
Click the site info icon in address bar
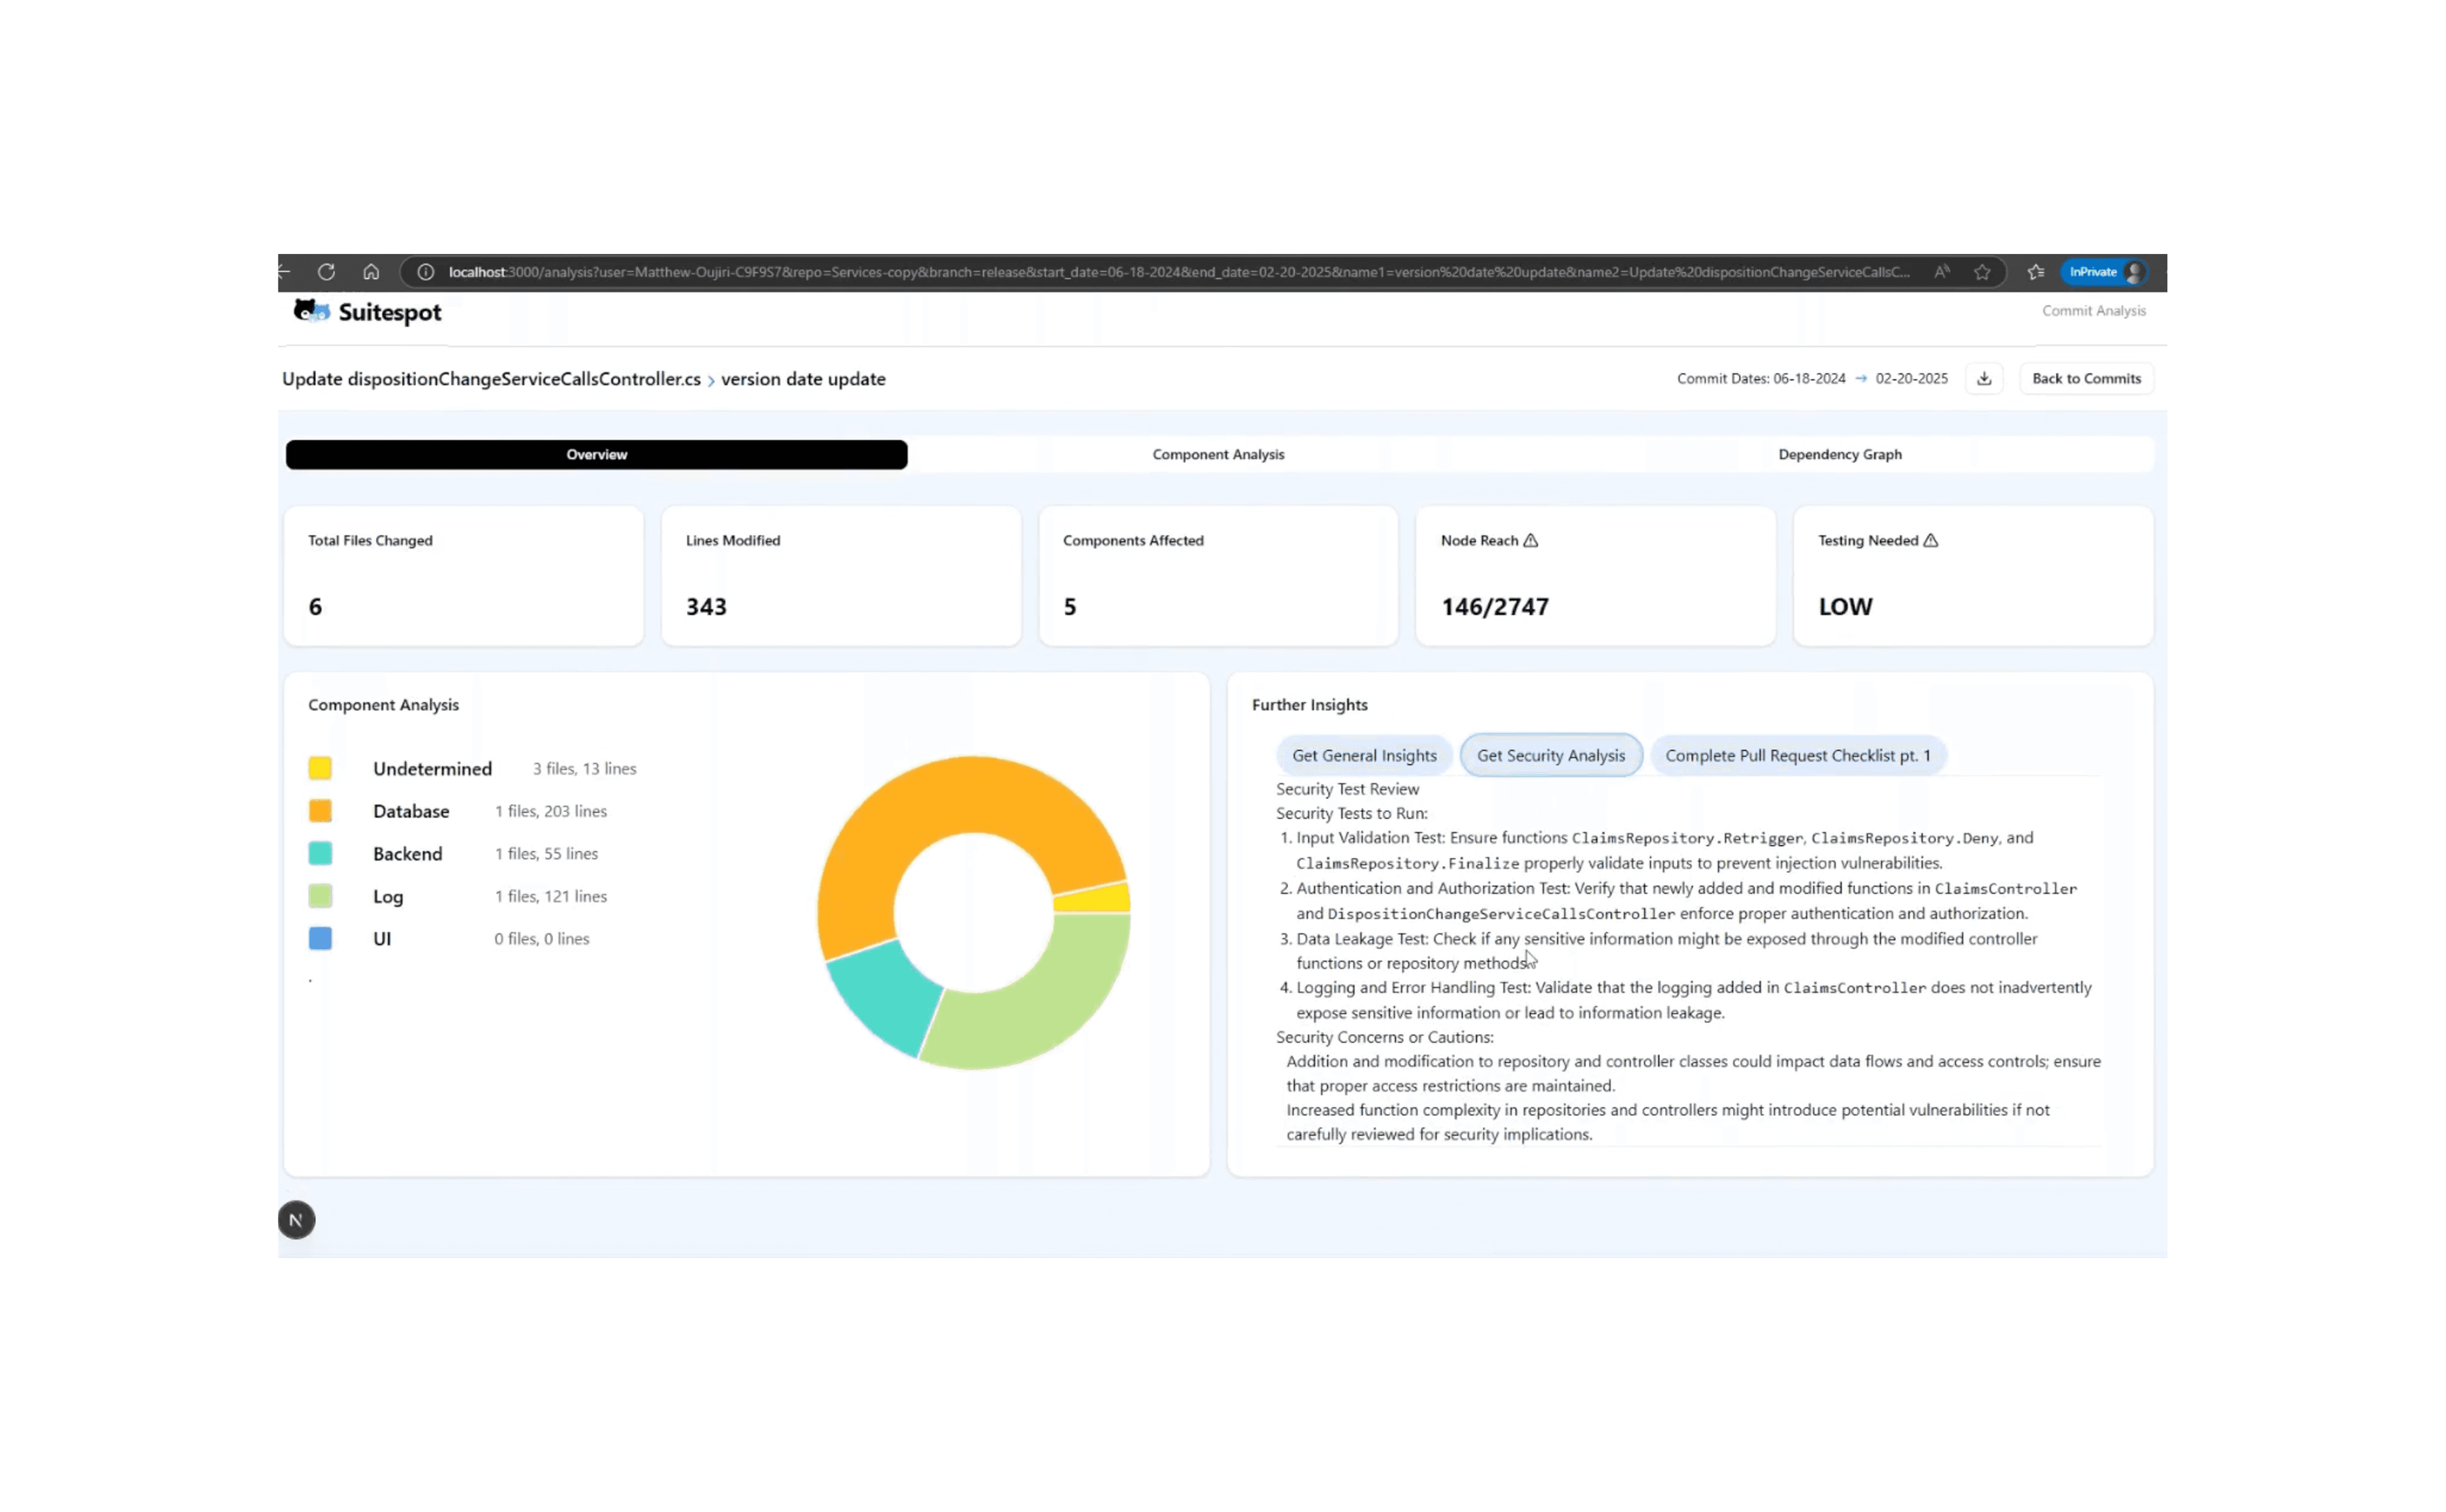425,272
